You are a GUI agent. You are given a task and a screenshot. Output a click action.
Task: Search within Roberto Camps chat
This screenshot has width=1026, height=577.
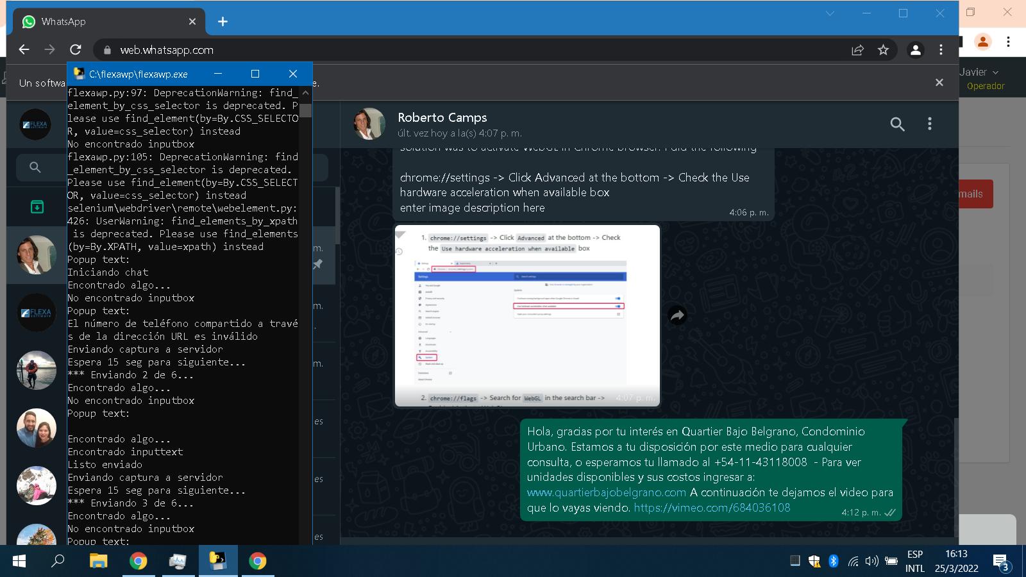pos(897,124)
